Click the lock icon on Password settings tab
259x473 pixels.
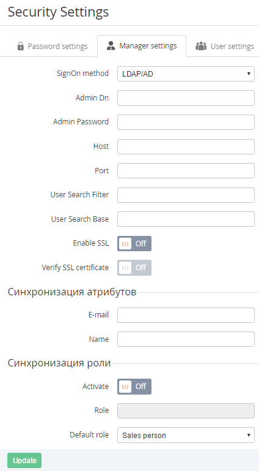point(20,46)
